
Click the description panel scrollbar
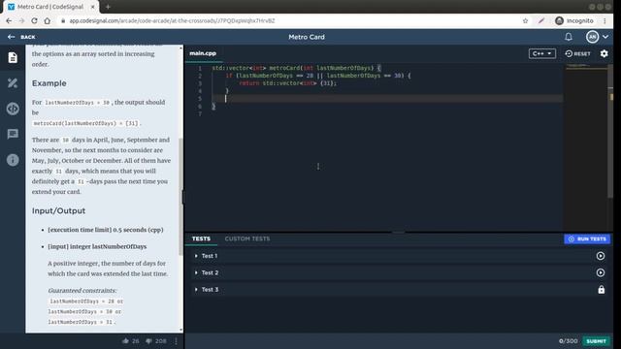pos(181,197)
